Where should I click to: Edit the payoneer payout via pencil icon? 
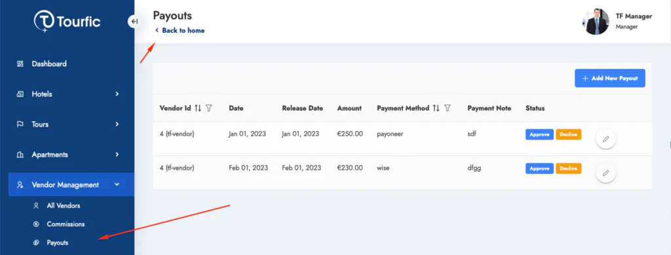(x=605, y=138)
